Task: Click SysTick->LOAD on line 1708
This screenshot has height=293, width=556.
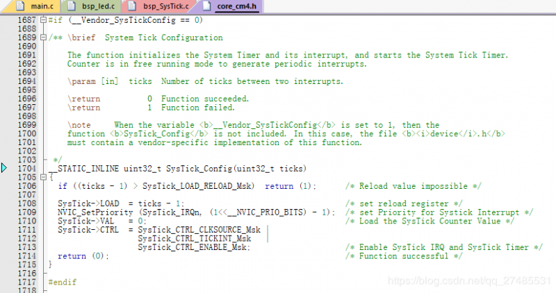Action: (x=88, y=203)
